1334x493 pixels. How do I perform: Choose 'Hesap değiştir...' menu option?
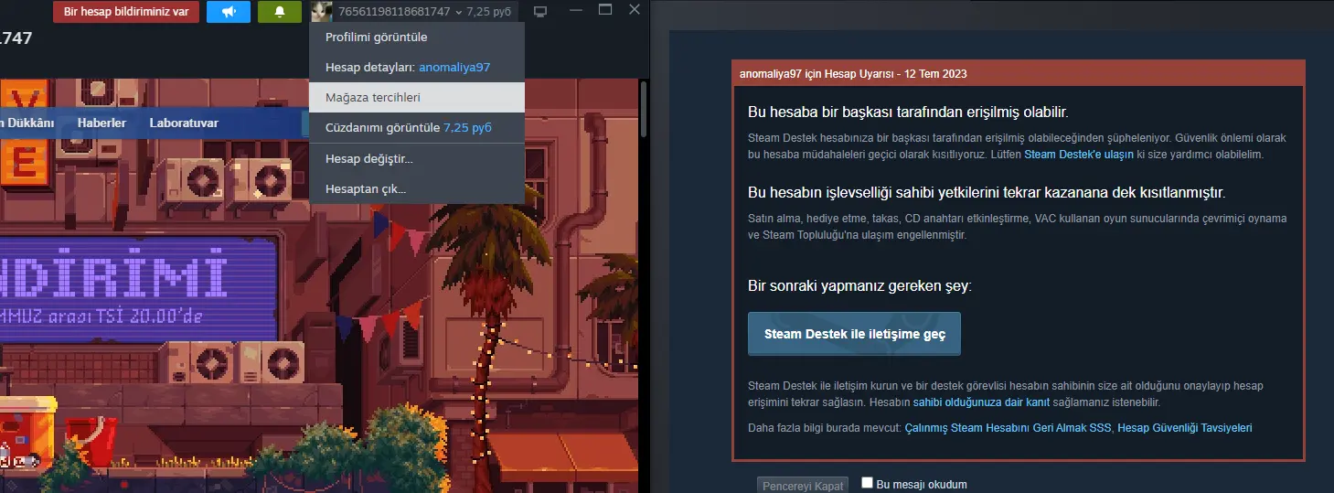(x=417, y=159)
